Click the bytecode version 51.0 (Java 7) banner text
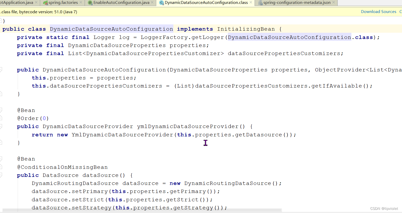This screenshot has width=402, height=213. (39, 12)
